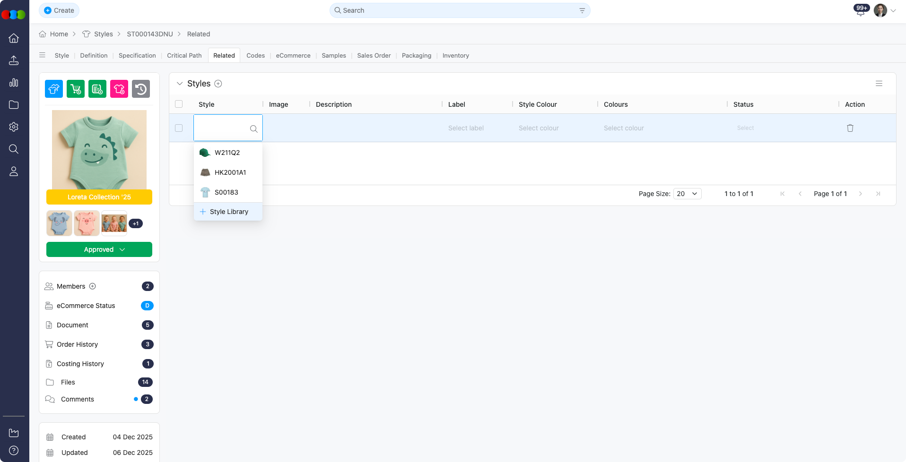906x462 pixels.
Task: Switch to the Specification tab
Action: pos(137,55)
